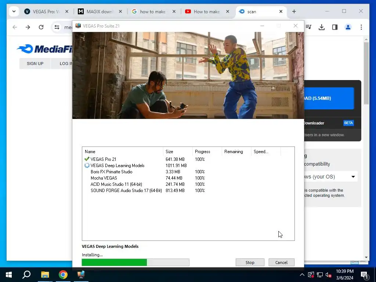Click the BETA badge next to Downloader
The image size is (376, 282).
coord(348,123)
